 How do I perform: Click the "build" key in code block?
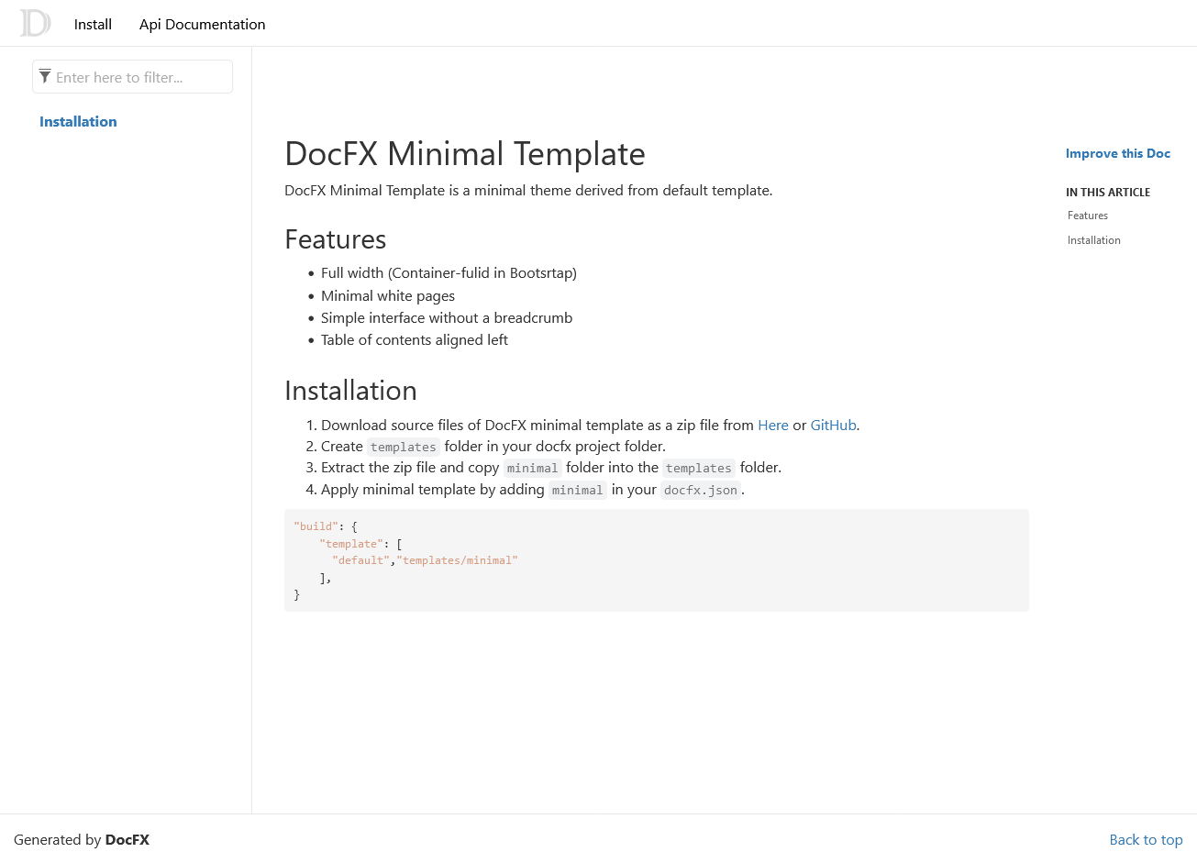click(316, 526)
